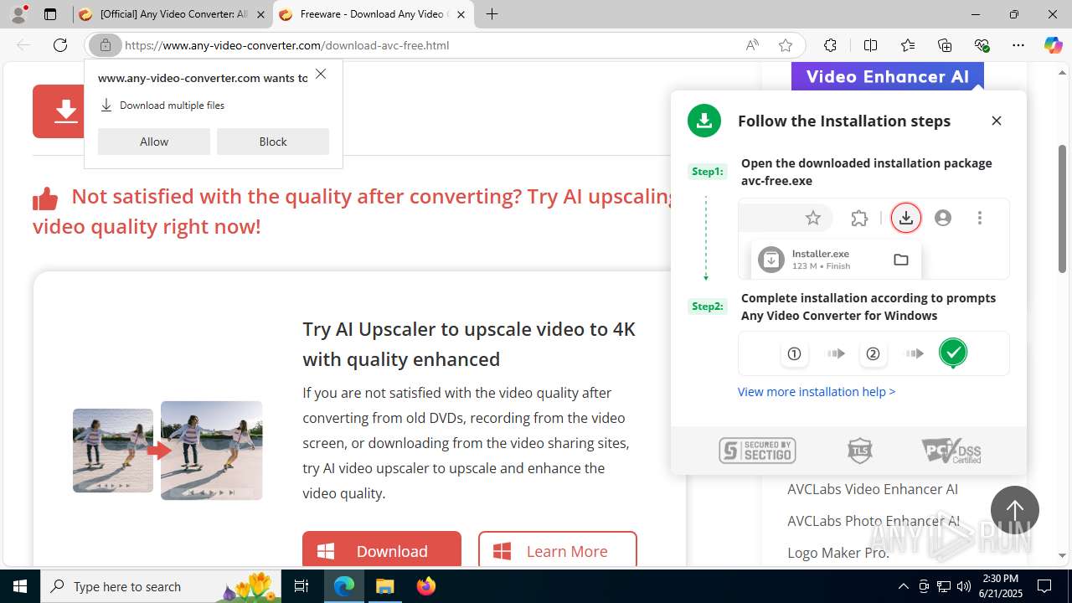Click the Secured by Sectigo badge
This screenshot has width=1072, height=603.
pyautogui.click(x=757, y=451)
